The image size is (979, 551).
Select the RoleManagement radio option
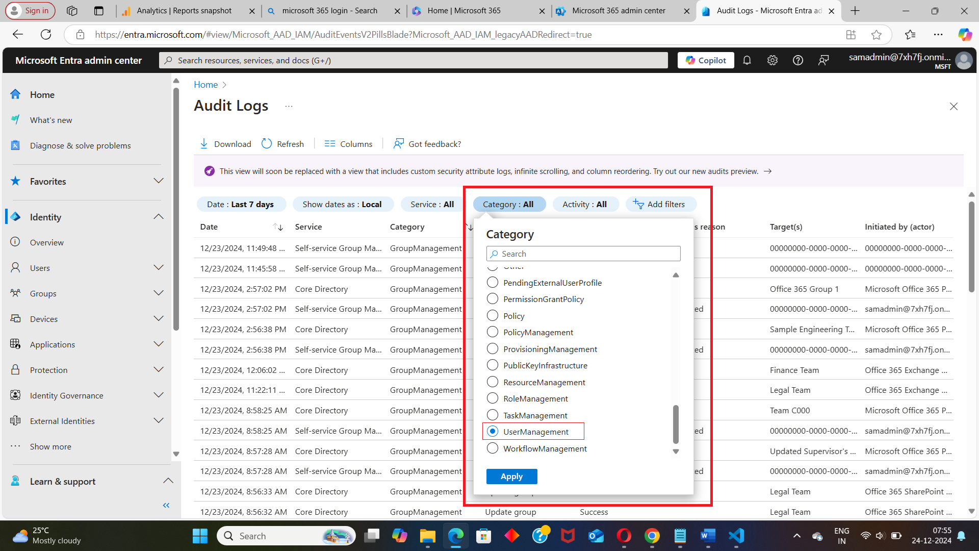tap(493, 398)
